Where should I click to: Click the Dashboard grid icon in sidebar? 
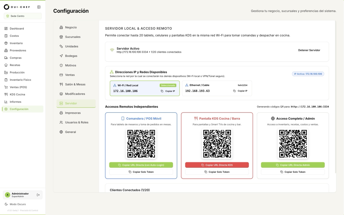[x=6, y=28]
